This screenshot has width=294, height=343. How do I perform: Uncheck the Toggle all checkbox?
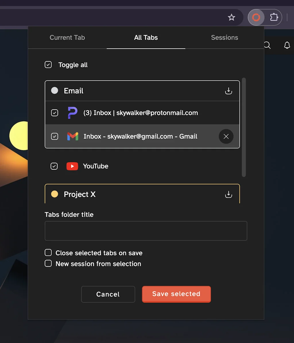coord(48,64)
